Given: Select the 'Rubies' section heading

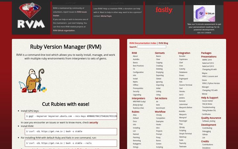Looking at the screenshot, I should 136,112.
